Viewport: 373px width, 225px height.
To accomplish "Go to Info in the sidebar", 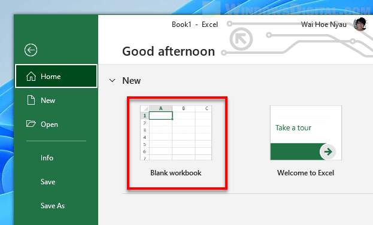I will (56, 158).
